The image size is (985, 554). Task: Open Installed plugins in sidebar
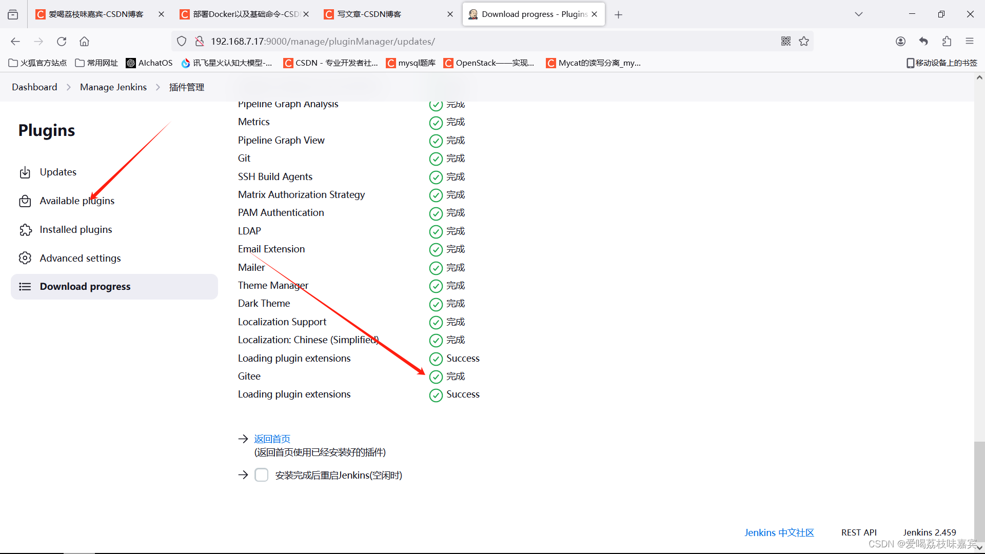tap(114, 230)
